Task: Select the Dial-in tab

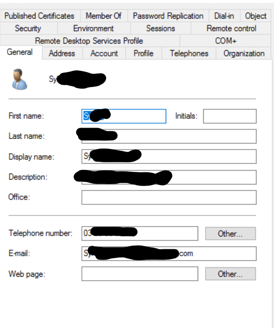Action: click(224, 16)
